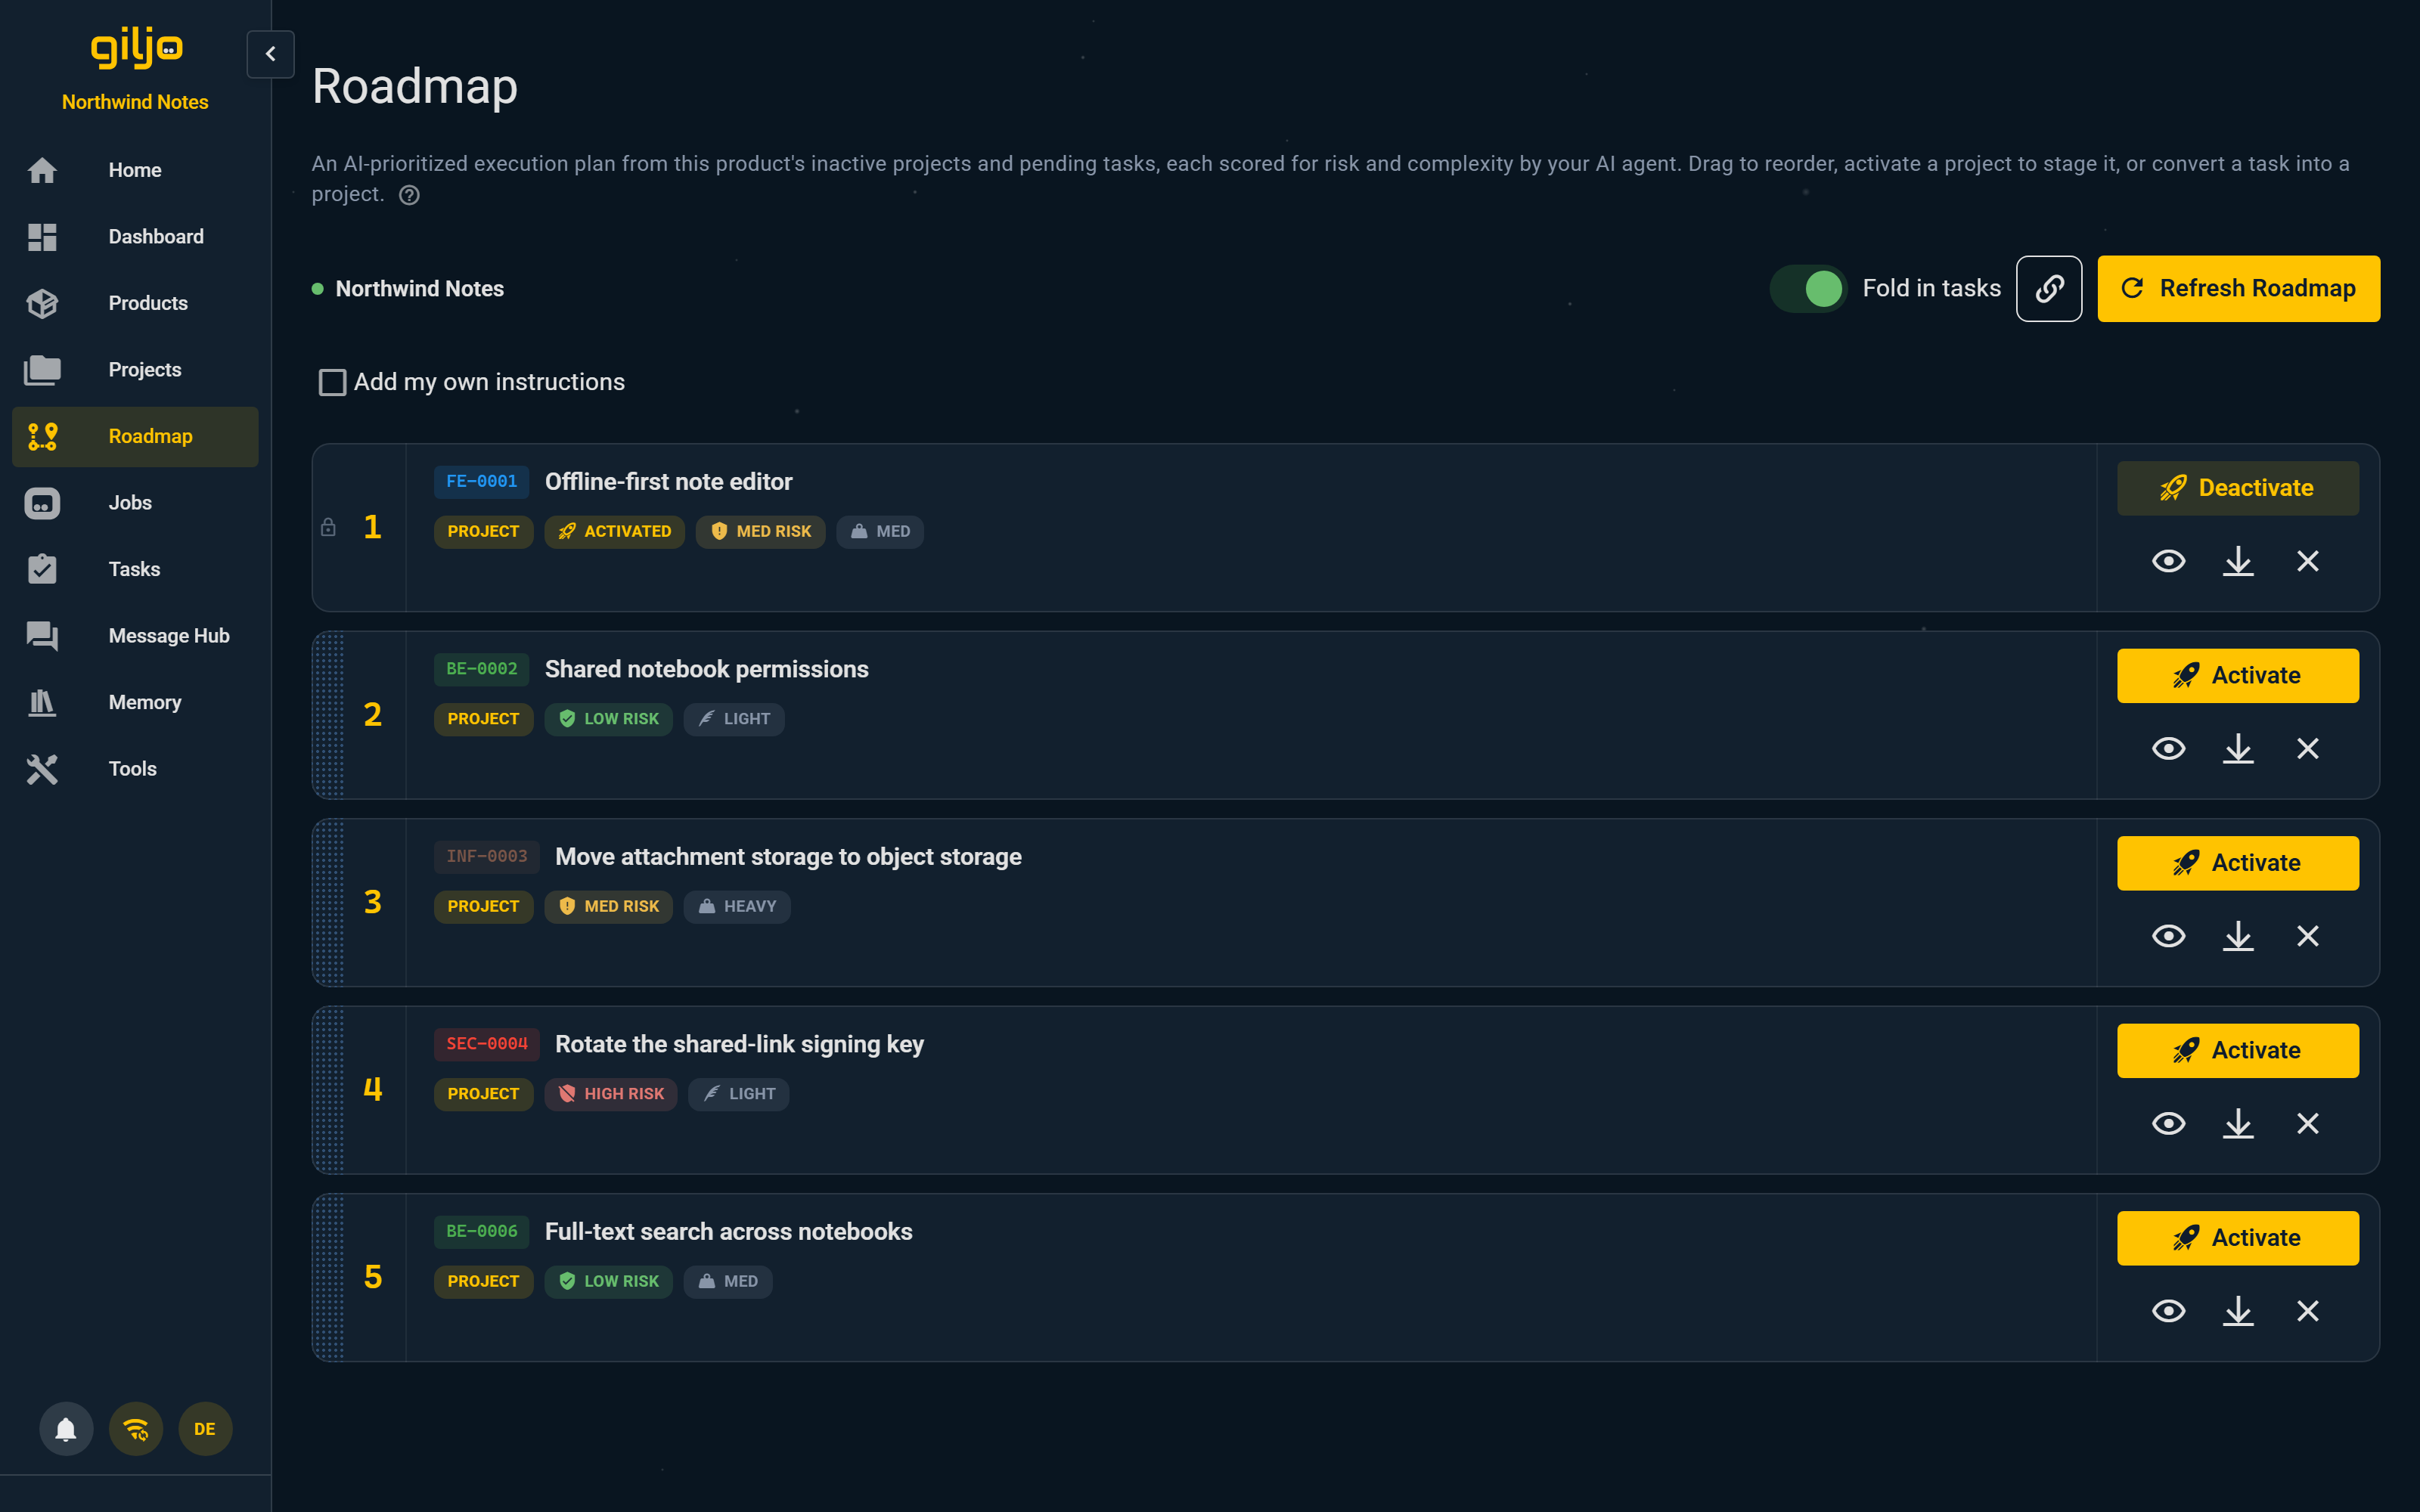Image resolution: width=2420 pixels, height=1512 pixels.
Task: Click Northwind Notes product label in sidebar
Action: (x=135, y=102)
